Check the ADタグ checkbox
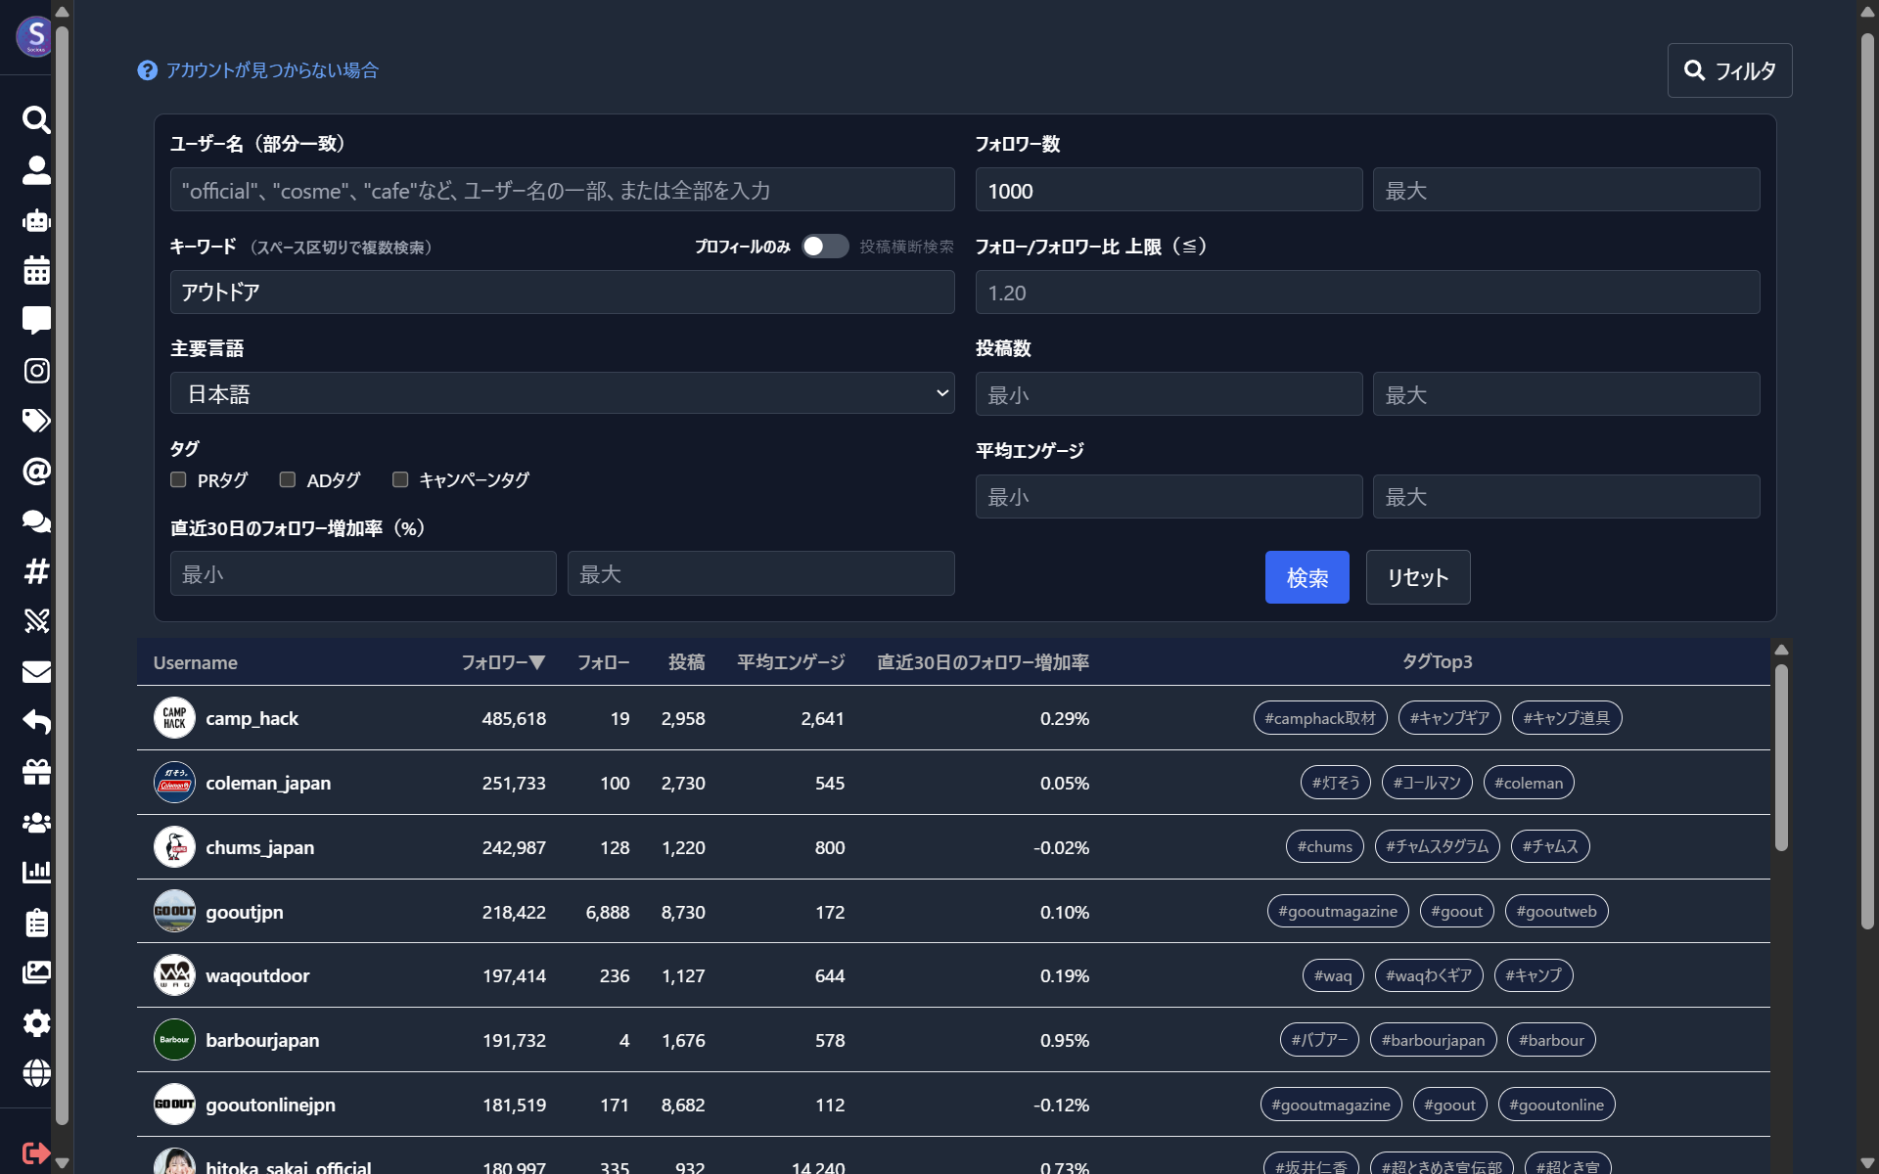Screen dimensions: 1879x1174 point(288,479)
